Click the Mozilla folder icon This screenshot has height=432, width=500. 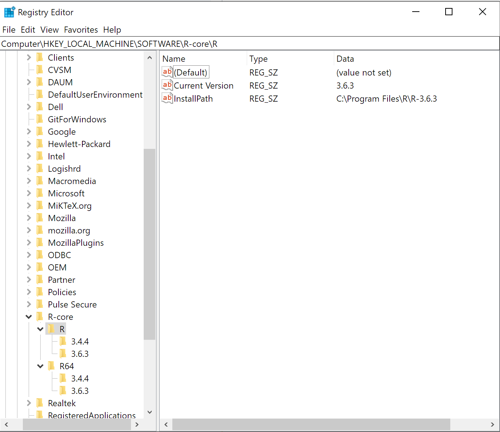40,218
